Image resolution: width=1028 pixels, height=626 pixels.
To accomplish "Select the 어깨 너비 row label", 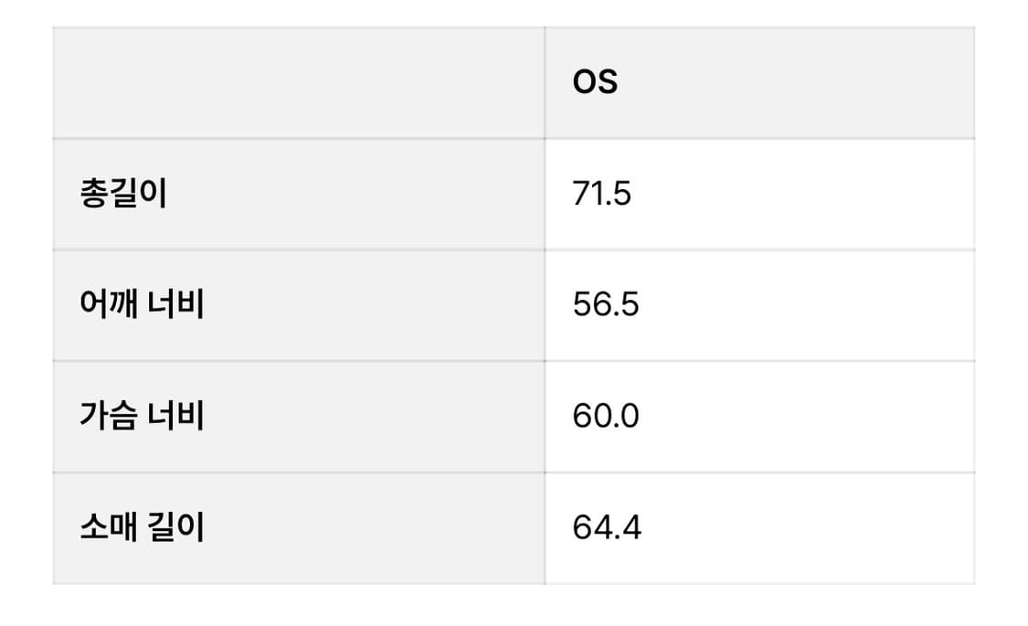I will [x=142, y=304].
